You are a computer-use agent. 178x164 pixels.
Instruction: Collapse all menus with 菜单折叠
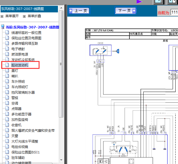click(34, 16)
